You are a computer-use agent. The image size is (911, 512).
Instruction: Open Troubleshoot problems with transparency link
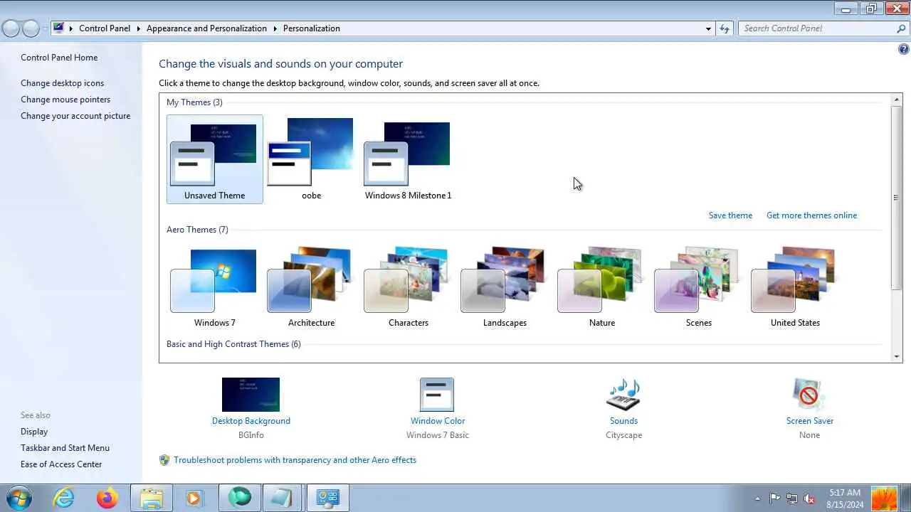coord(295,460)
